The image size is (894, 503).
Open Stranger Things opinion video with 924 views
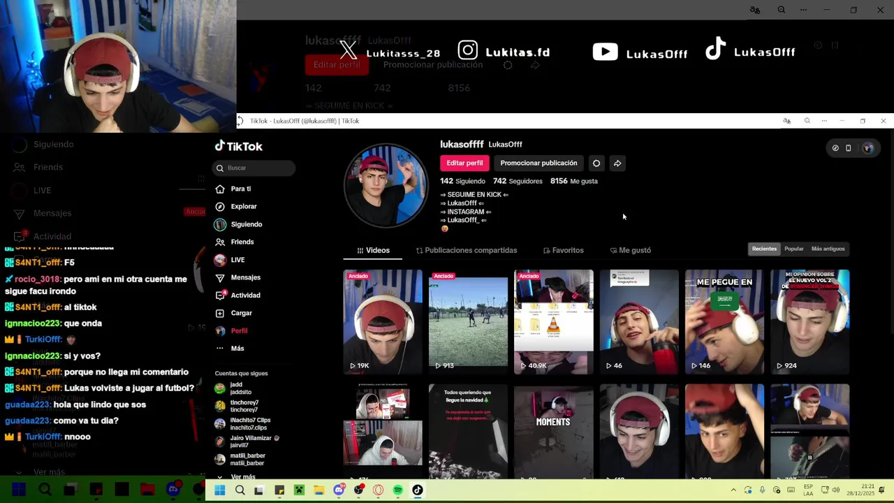810,322
